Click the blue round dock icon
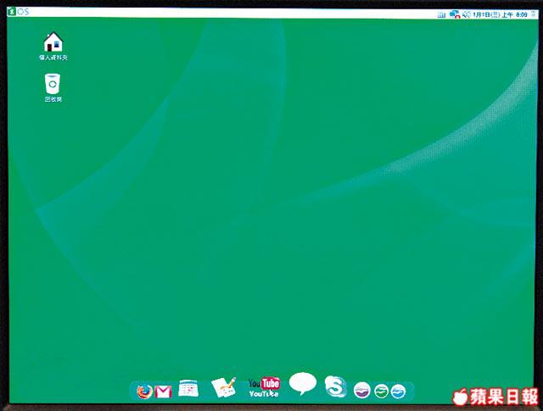This screenshot has height=411, width=543. tap(399, 391)
